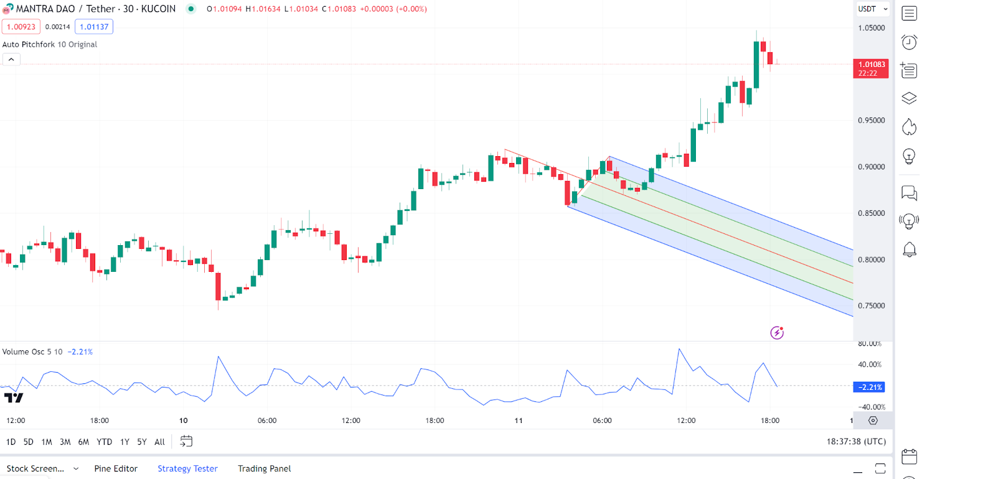This screenshot has height=479, width=996.
Task: Click the MANTRA DAO symbol logo
Action: (x=7, y=9)
